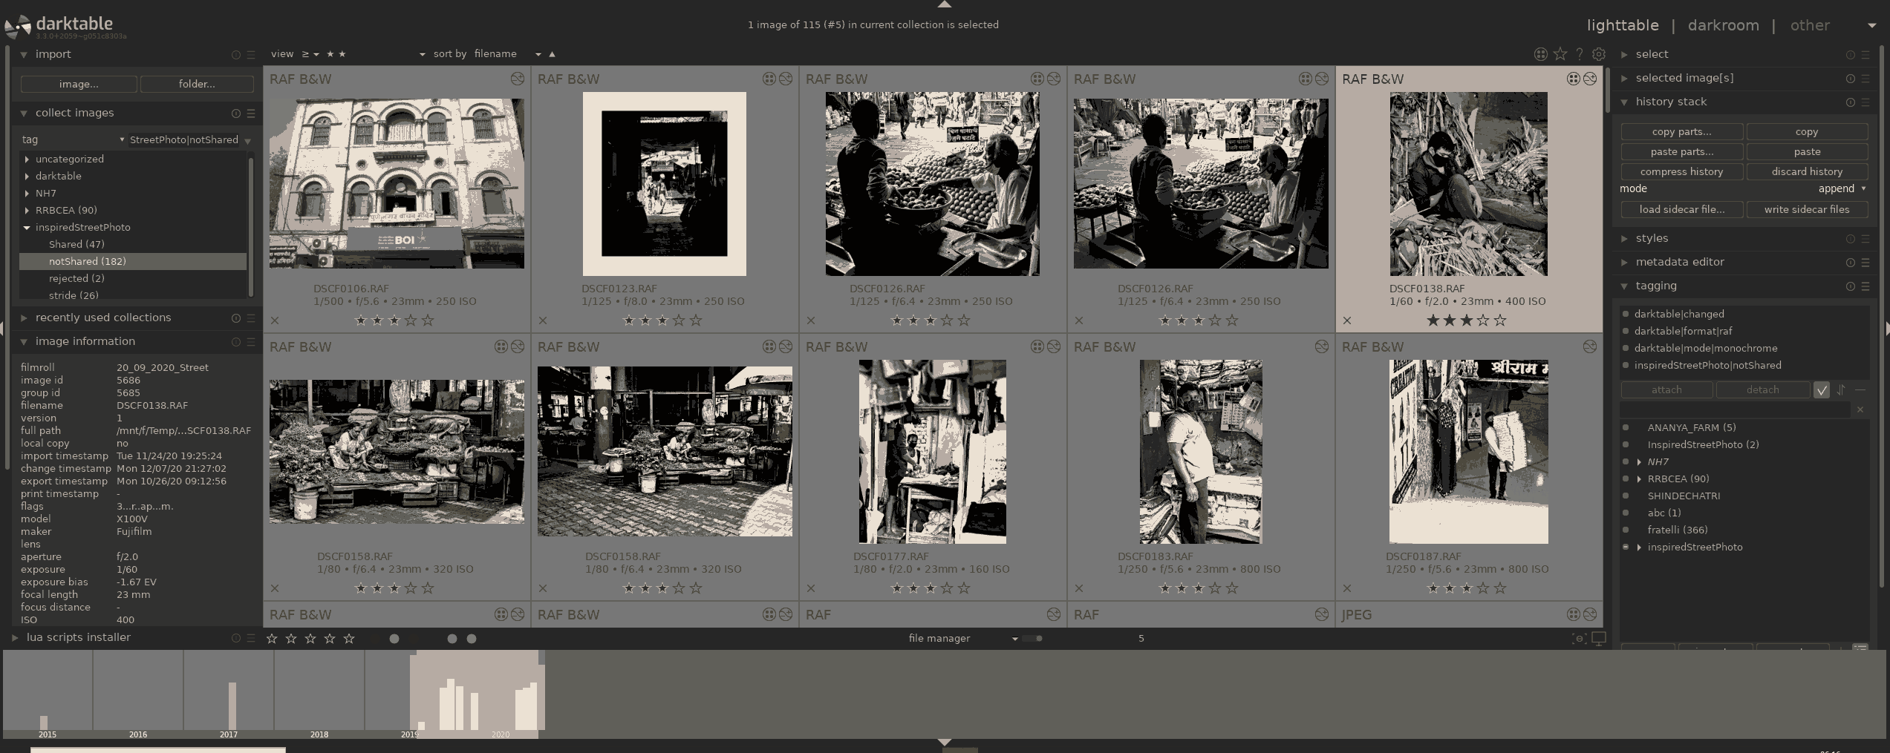Open the other views menu
Screen dimensions: 1890x753
(x=1810, y=26)
